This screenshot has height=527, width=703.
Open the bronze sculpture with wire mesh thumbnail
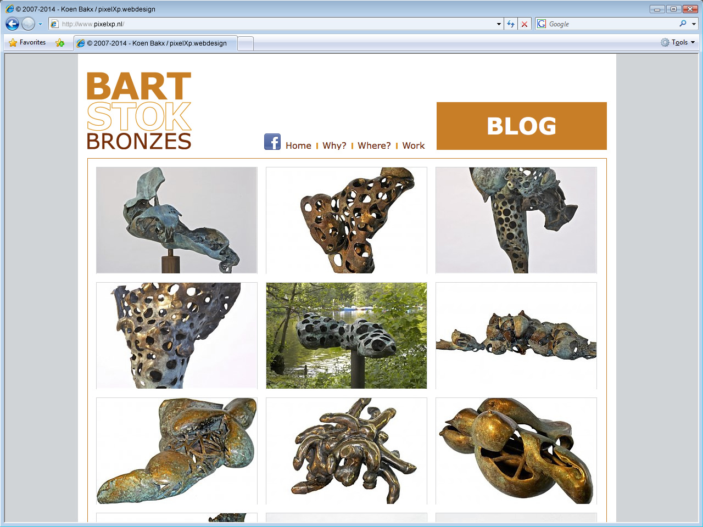pyautogui.click(x=177, y=451)
